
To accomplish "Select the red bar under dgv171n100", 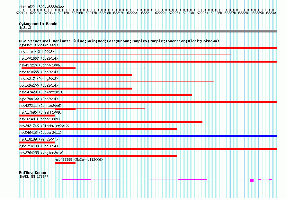I will [x=148, y=149].
